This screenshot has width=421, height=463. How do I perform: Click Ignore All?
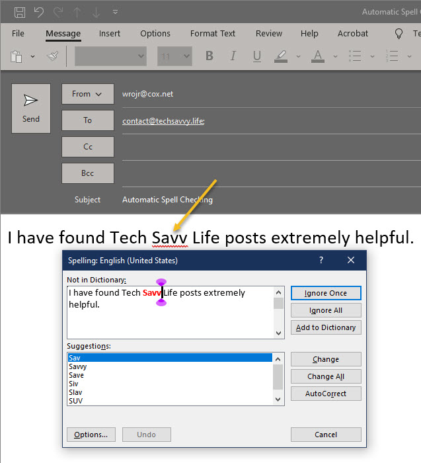326,310
